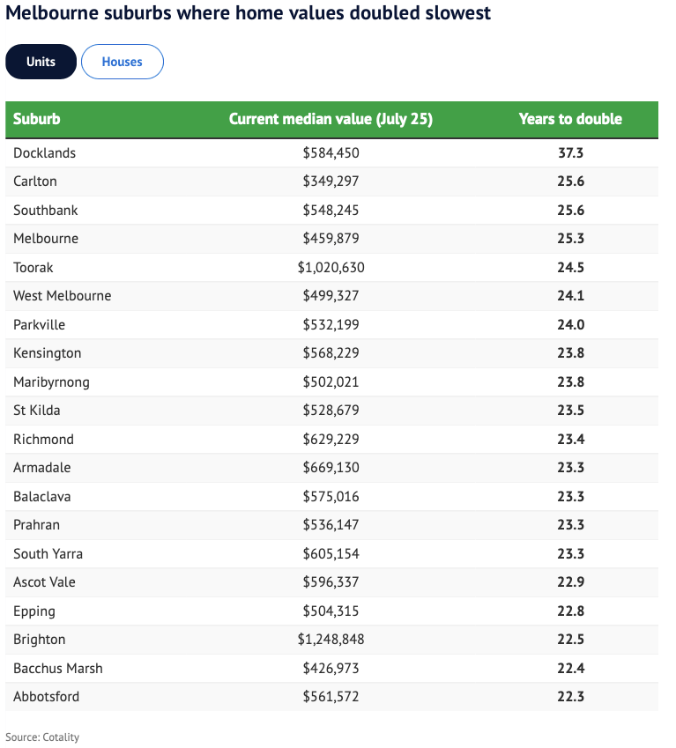Click Richmond's median value $629,229
The height and width of the screenshot is (748, 676).
point(331,440)
